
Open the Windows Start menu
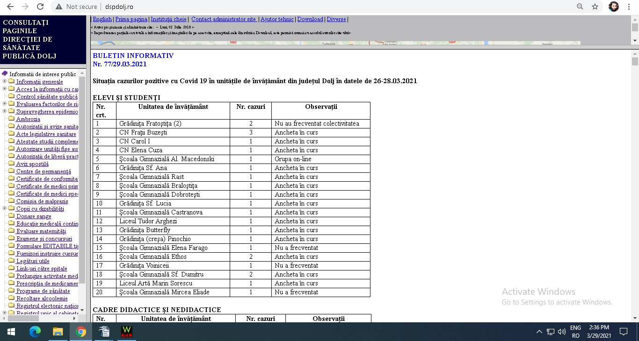[x=11, y=332]
